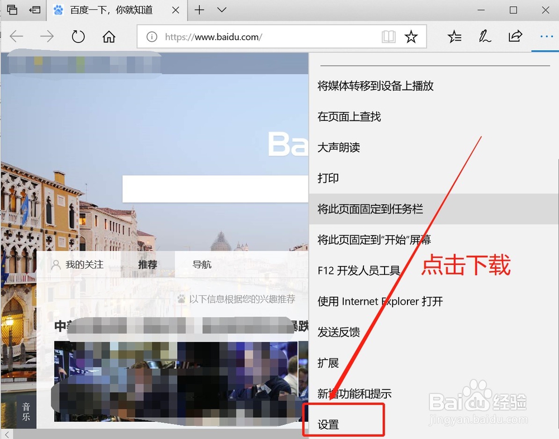Viewport: 559px width, 439px height.
Task: Add page to favorites with the star icon
Action: click(x=412, y=36)
